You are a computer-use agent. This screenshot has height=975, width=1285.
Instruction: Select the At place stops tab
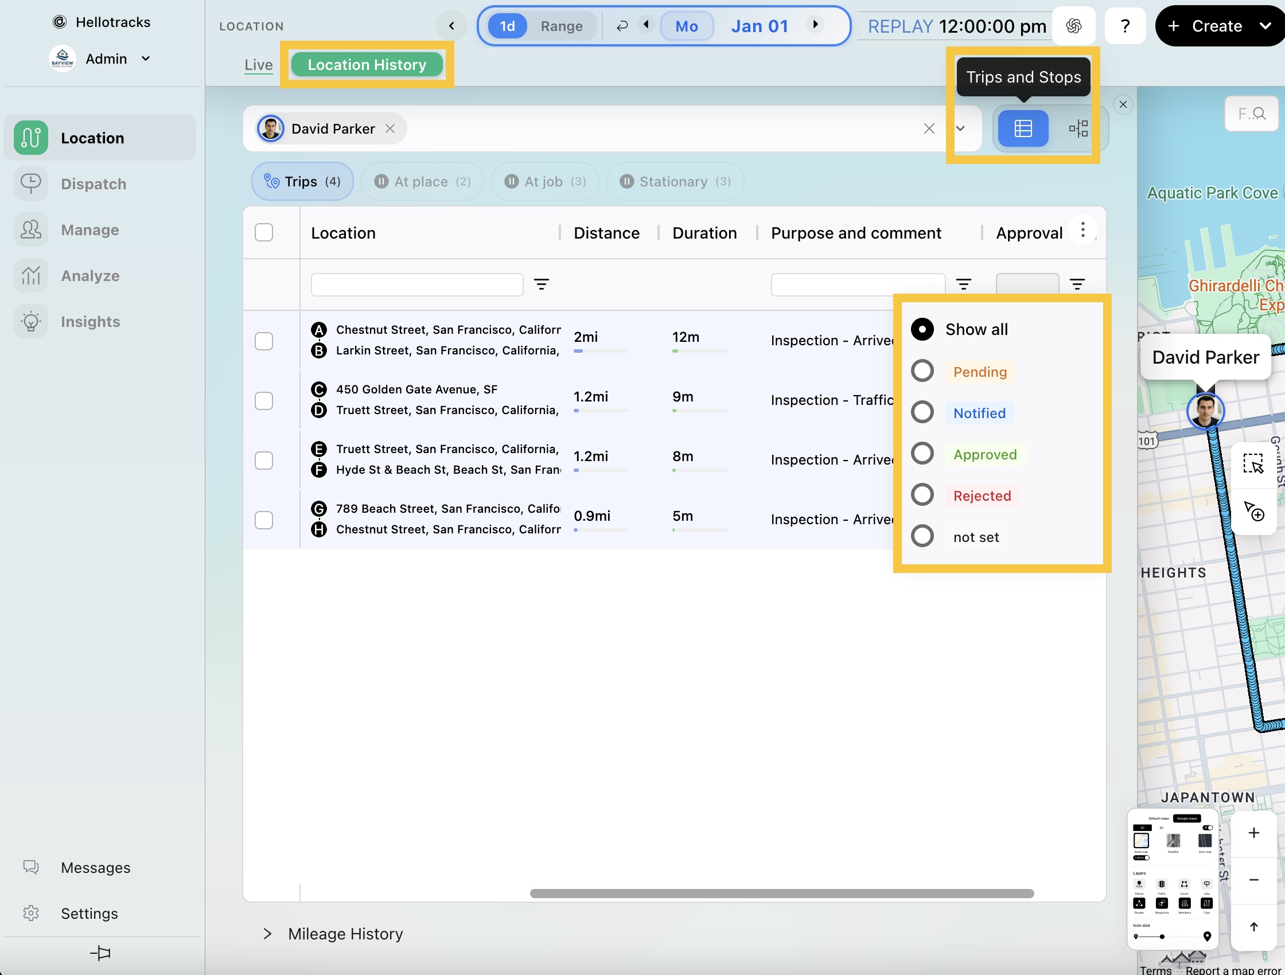tap(422, 182)
